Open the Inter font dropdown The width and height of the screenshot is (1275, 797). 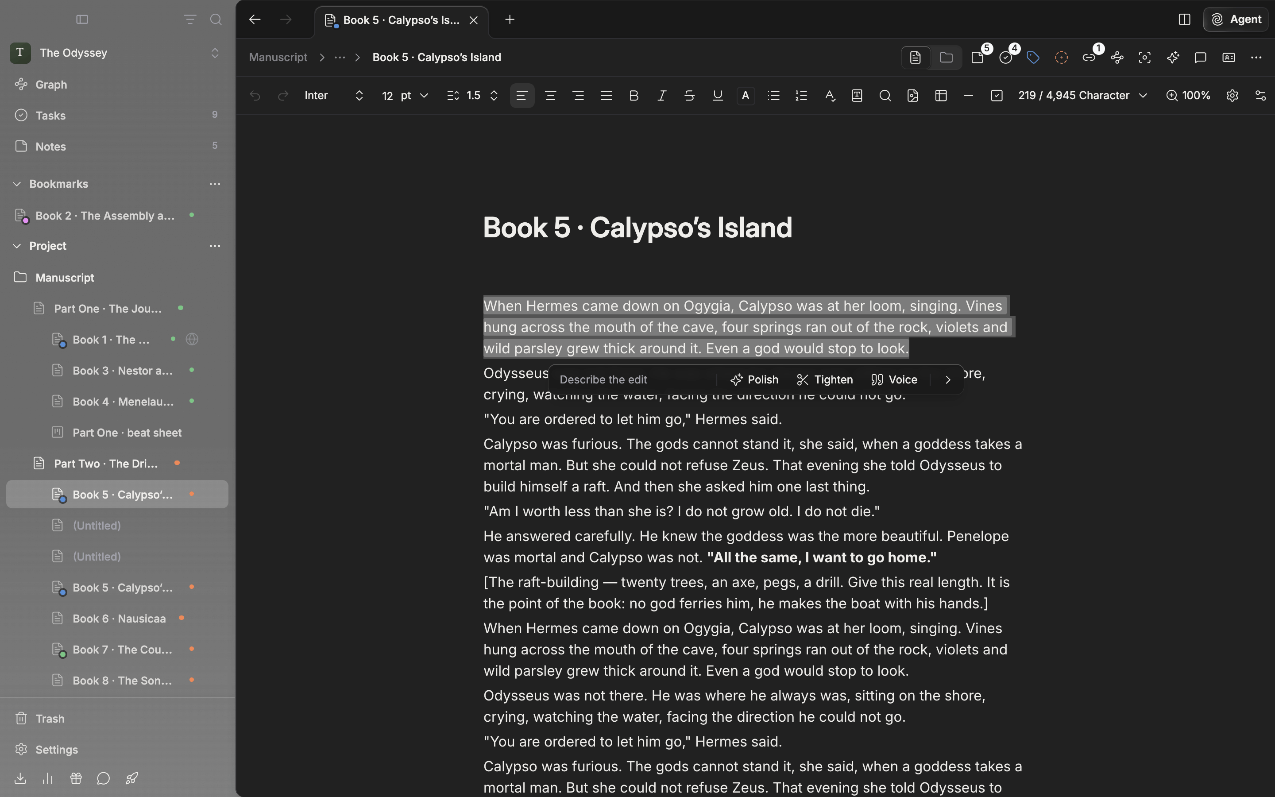tap(334, 95)
